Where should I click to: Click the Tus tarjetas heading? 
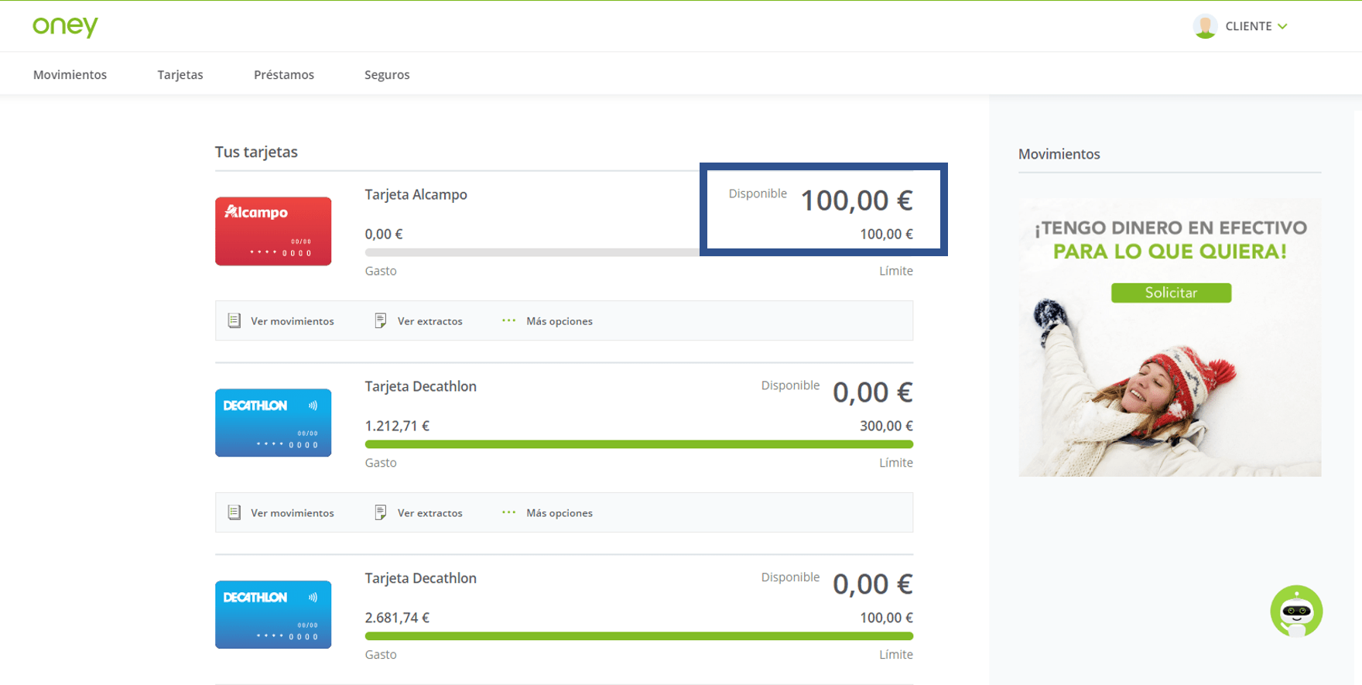tap(256, 152)
